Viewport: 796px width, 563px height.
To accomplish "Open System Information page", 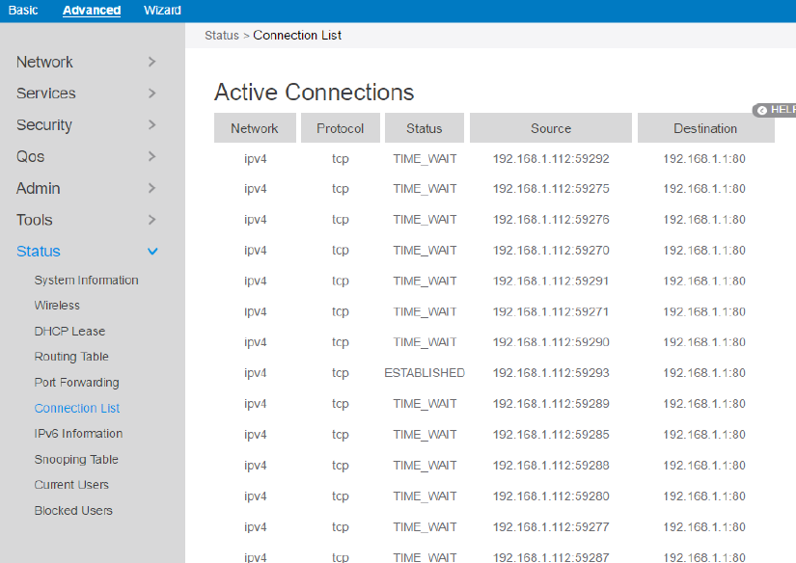I will tap(87, 281).
